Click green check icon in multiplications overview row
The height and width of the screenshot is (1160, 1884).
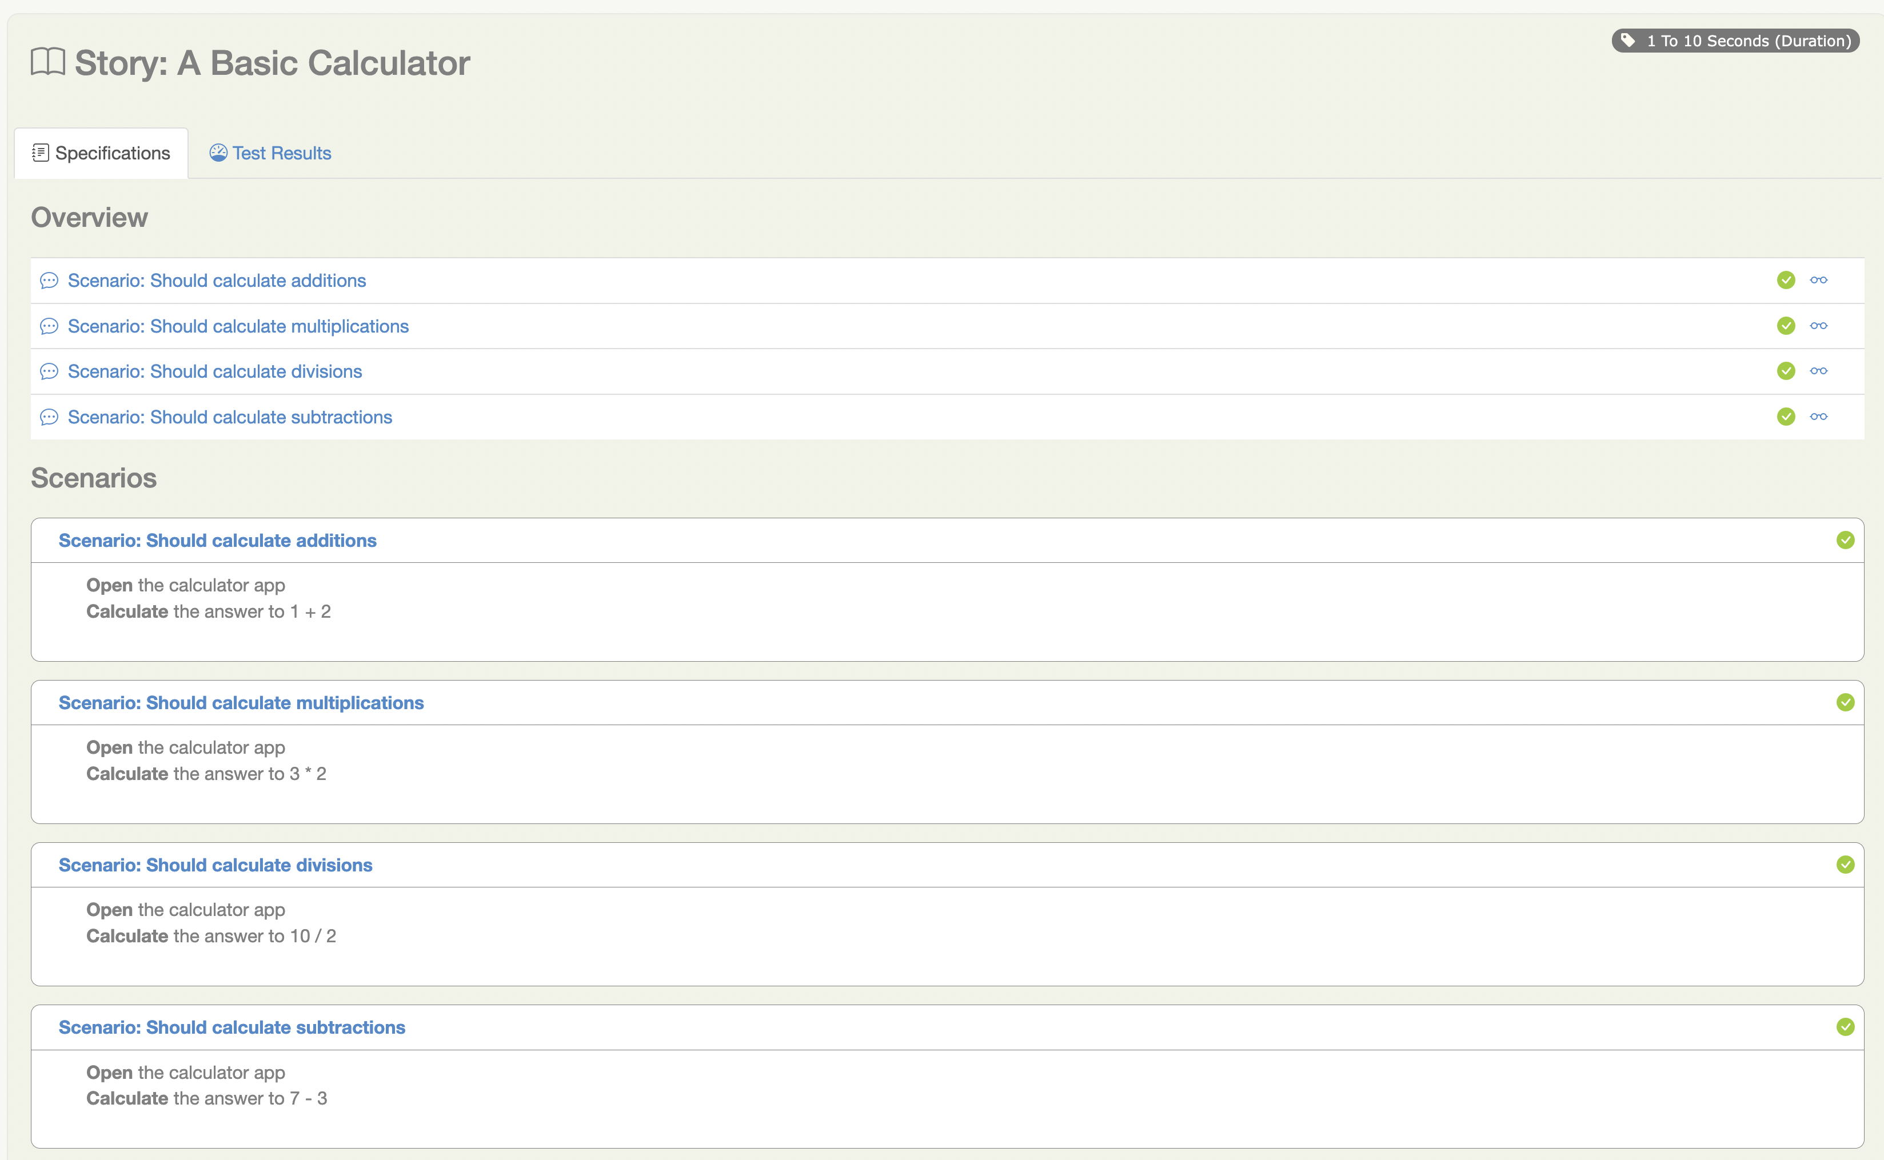pos(1786,325)
